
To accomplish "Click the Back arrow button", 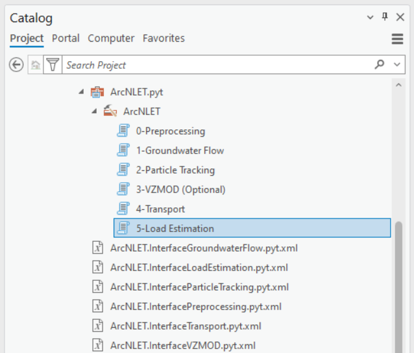I will (x=16, y=65).
